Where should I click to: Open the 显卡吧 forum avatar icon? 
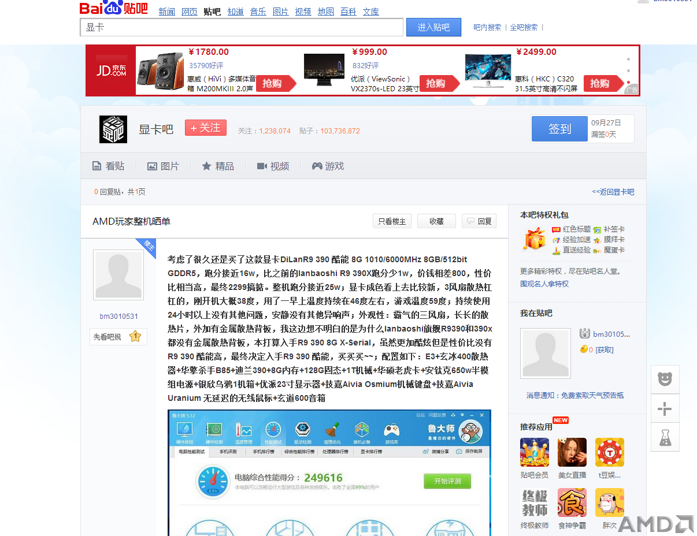(113, 129)
